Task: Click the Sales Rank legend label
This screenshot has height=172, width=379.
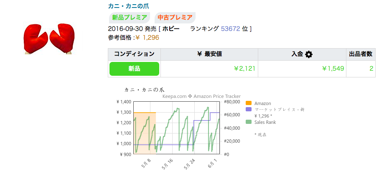Action: pyautogui.click(x=265, y=122)
